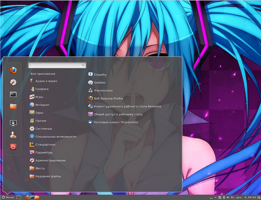
Task: Open system settings tool in favorites sidebar
Action: click(x=13, y=82)
